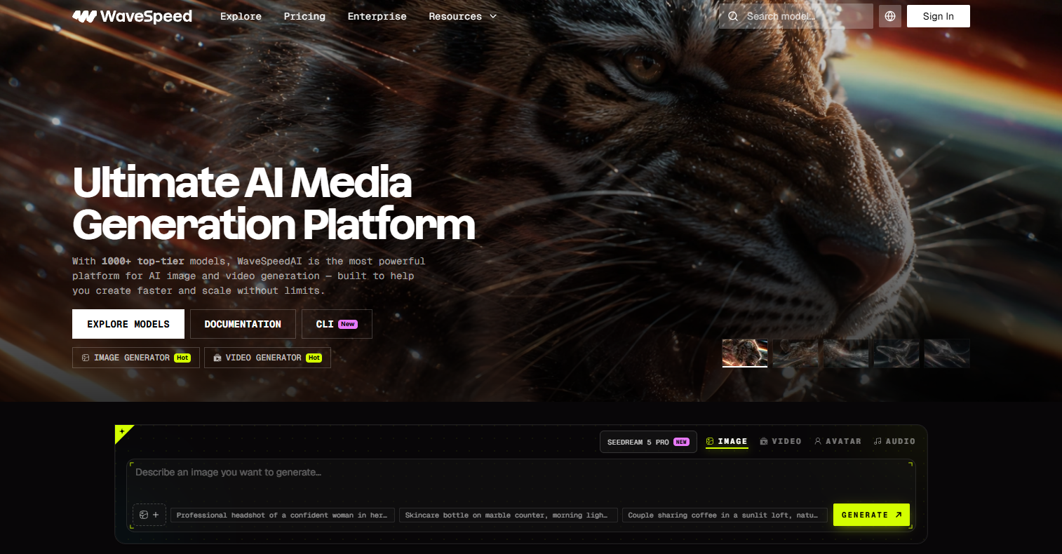The height and width of the screenshot is (554, 1062).
Task: Click the Explore Models button
Action: tap(128, 324)
